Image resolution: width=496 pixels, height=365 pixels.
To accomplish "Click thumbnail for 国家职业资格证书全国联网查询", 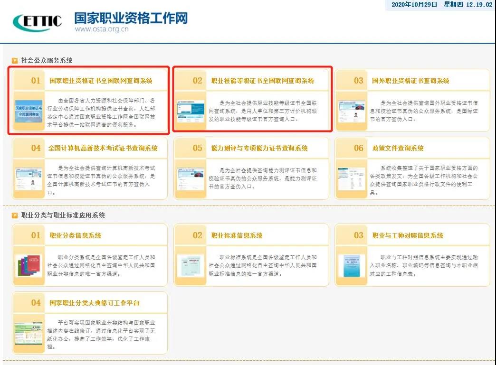I will (x=29, y=111).
